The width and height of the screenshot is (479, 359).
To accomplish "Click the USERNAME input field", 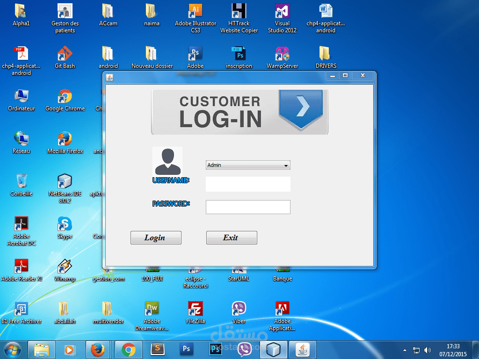I will tap(248, 184).
